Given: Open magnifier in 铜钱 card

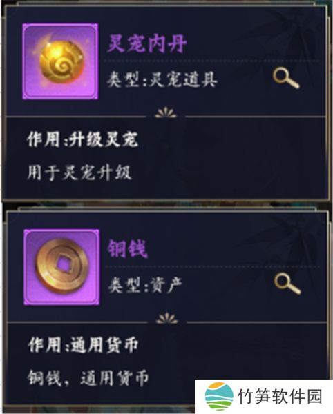Looking at the screenshot, I should [x=287, y=284].
